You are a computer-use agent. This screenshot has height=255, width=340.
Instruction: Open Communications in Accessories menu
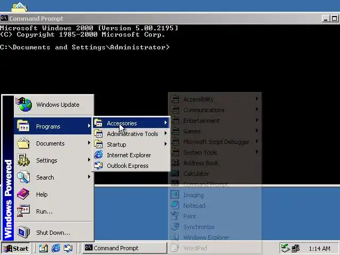click(x=215, y=110)
